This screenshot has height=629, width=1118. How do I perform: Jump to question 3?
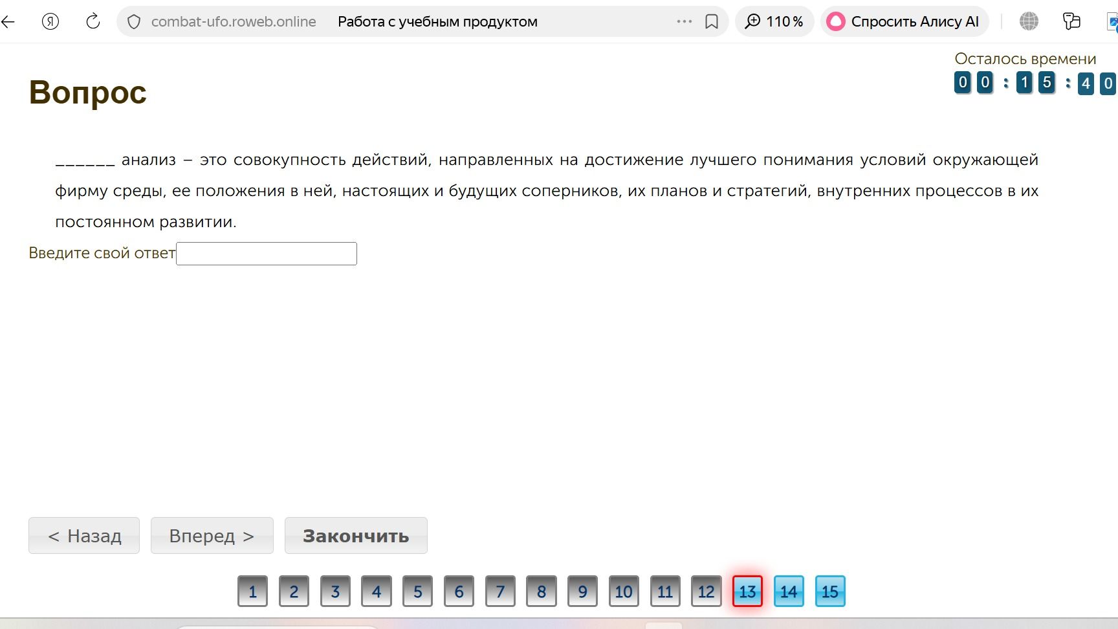click(335, 591)
